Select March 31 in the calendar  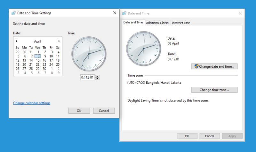31,52
